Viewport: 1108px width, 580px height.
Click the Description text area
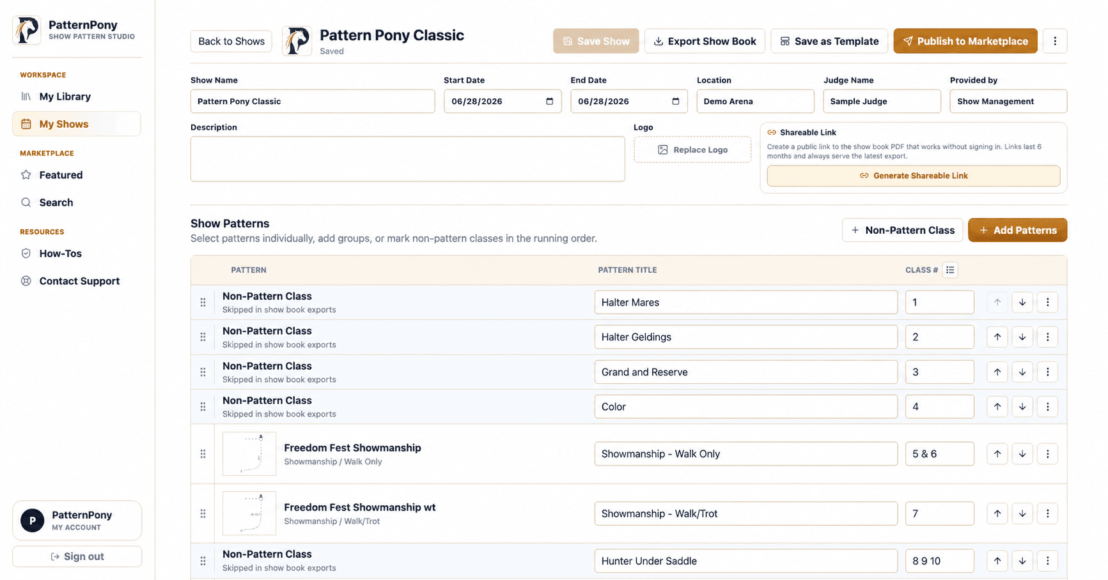tap(407, 159)
